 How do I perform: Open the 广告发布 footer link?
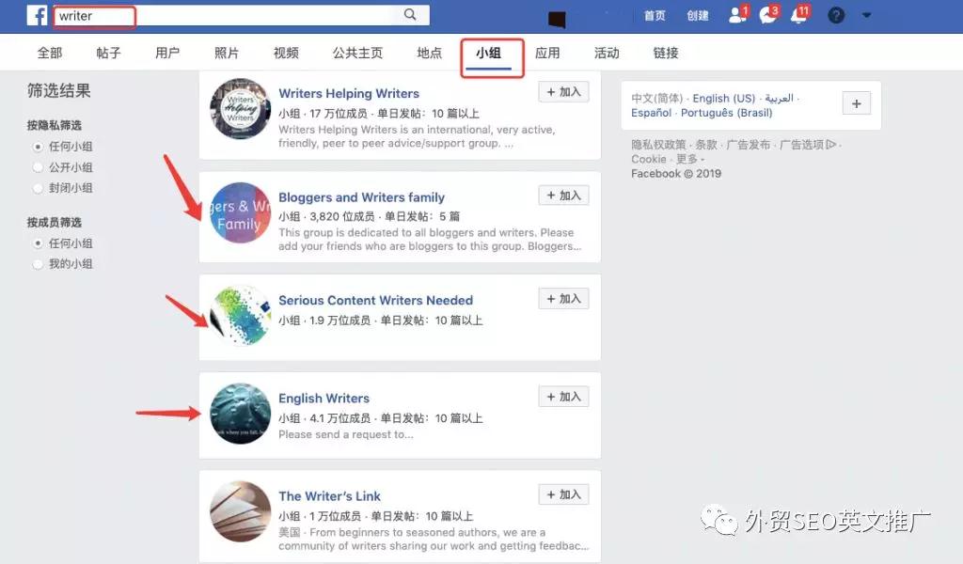click(x=748, y=145)
